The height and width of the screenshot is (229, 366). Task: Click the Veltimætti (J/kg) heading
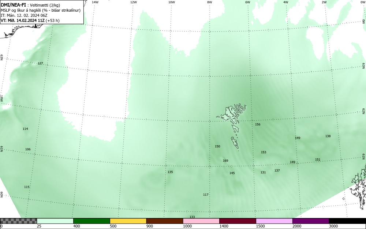[x=45, y=5]
